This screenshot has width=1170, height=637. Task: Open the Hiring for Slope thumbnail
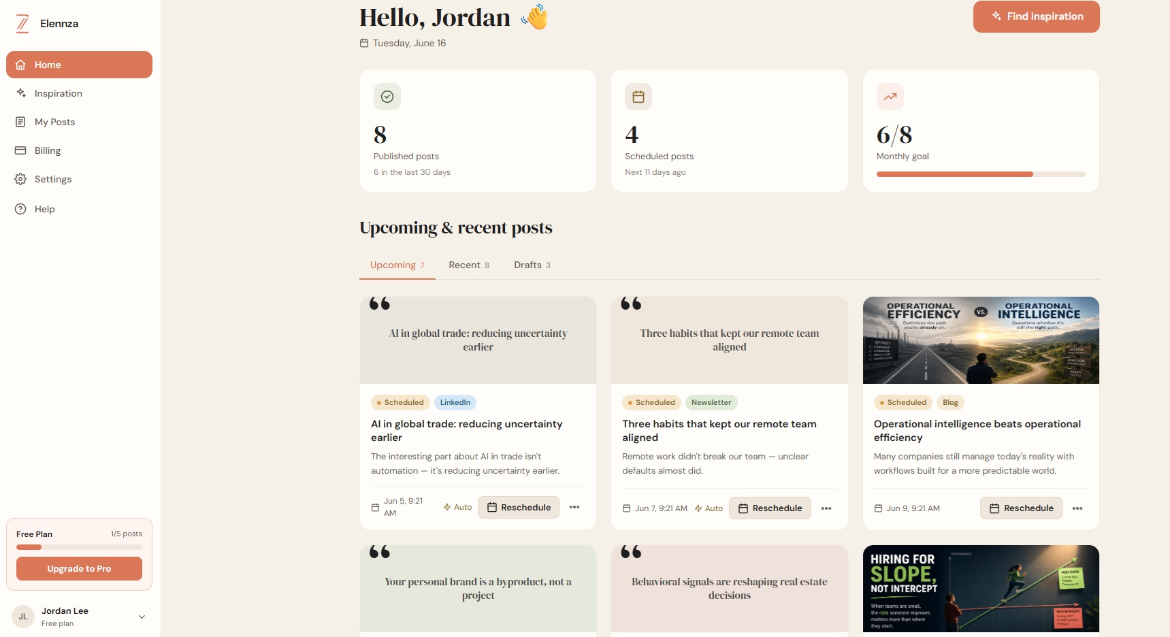pyautogui.click(x=981, y=589)
